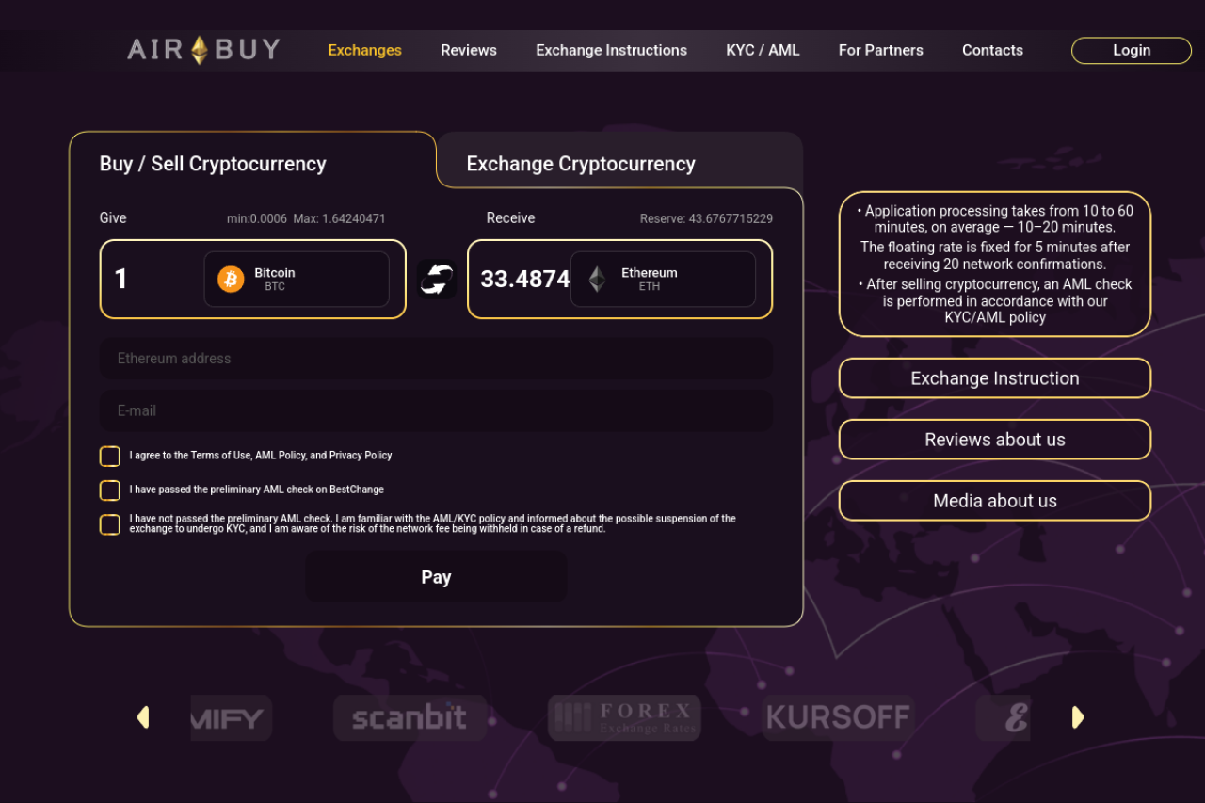This screenshot has width=1205, height=803.
Task: Click the Login button
Action: pyautogui.click(x=1132, y=51)
